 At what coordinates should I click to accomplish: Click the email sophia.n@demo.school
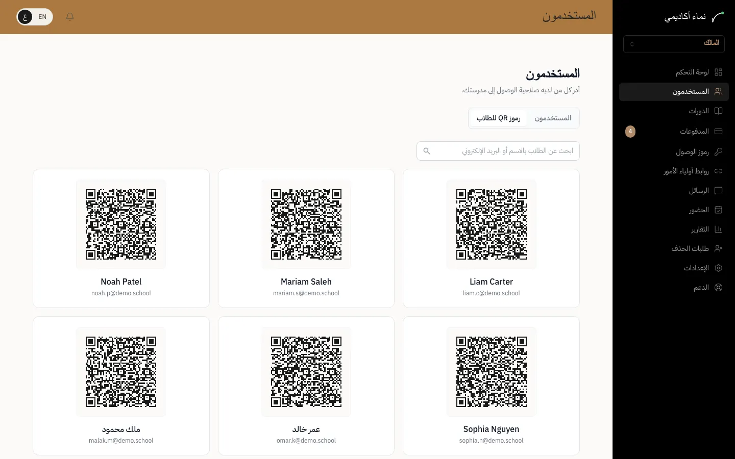tap(492, 441)
